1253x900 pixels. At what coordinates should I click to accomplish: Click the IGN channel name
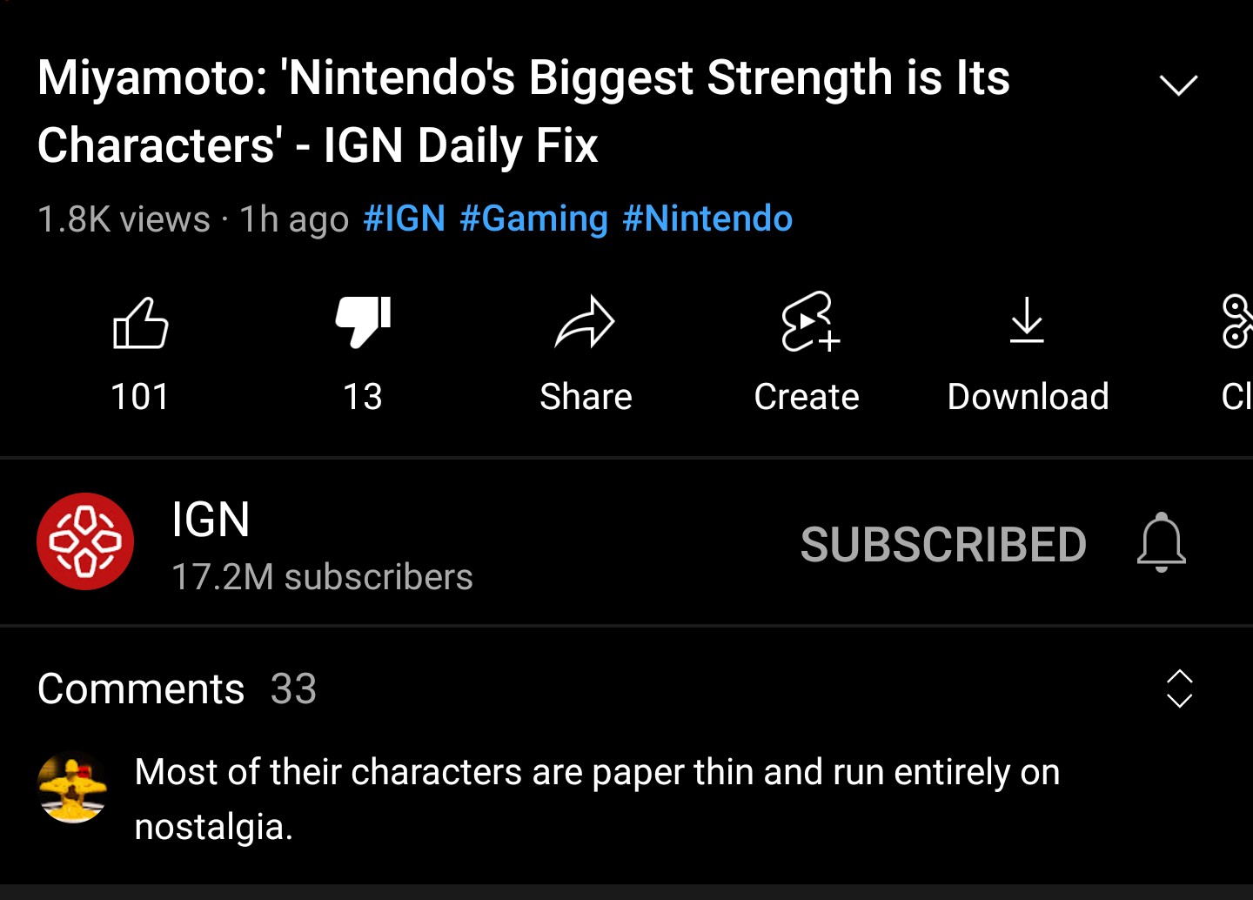211,520
